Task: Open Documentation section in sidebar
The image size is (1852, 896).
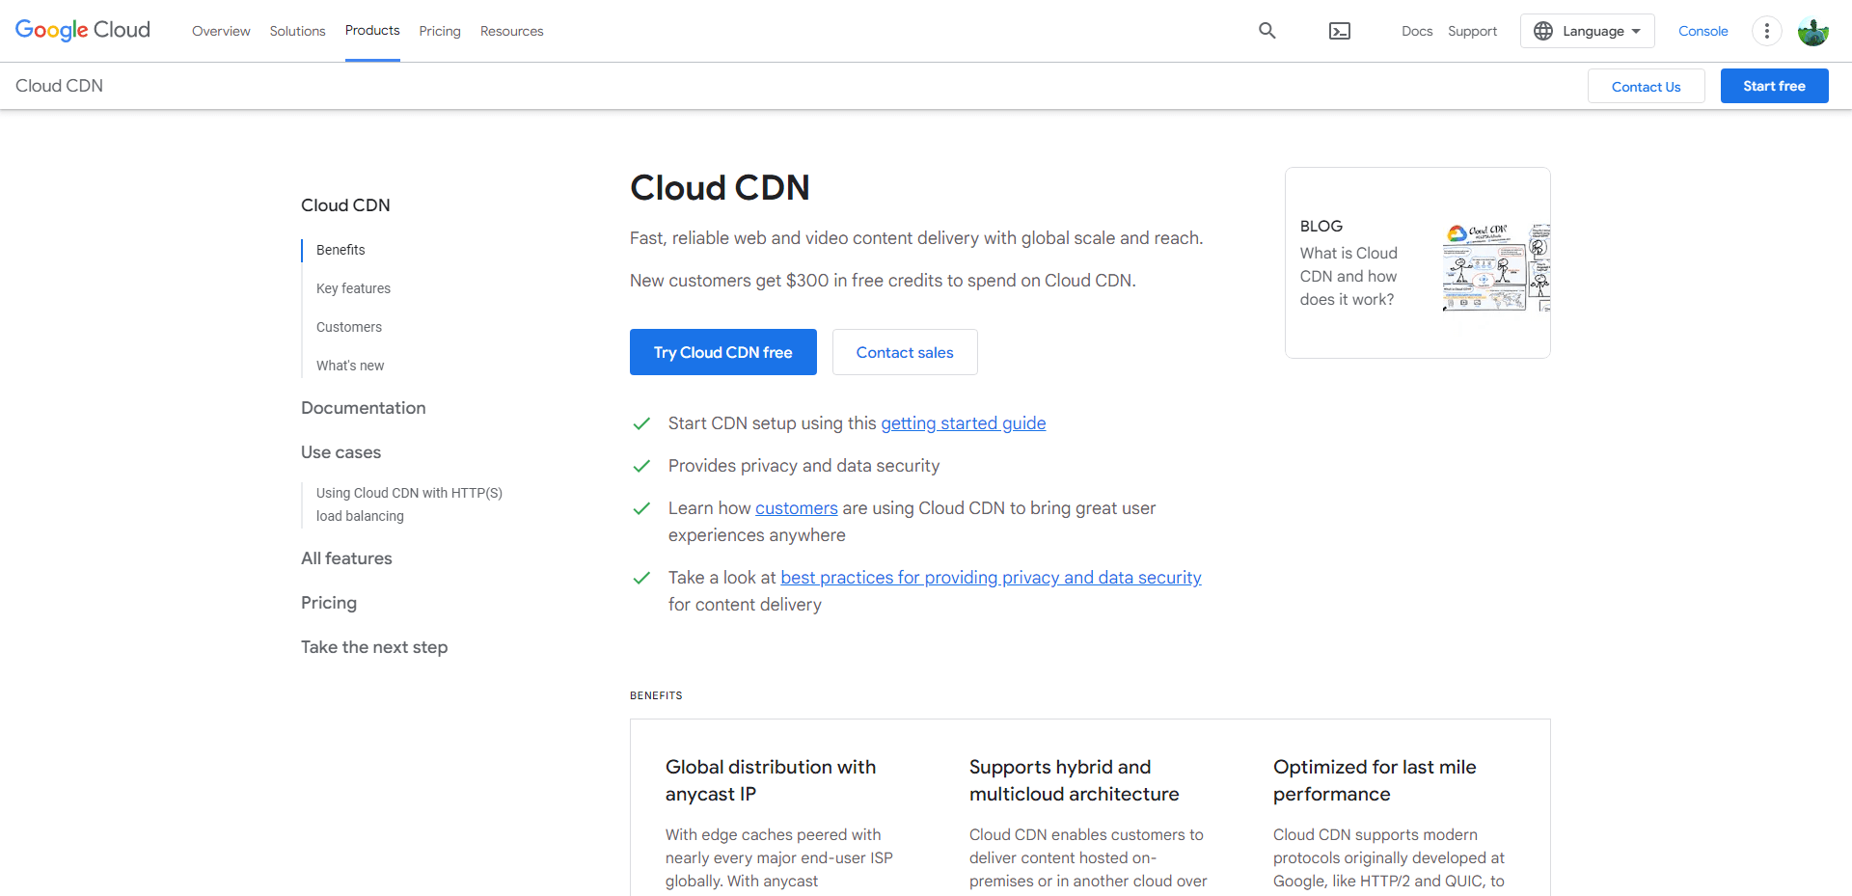Action: point(364,408)
